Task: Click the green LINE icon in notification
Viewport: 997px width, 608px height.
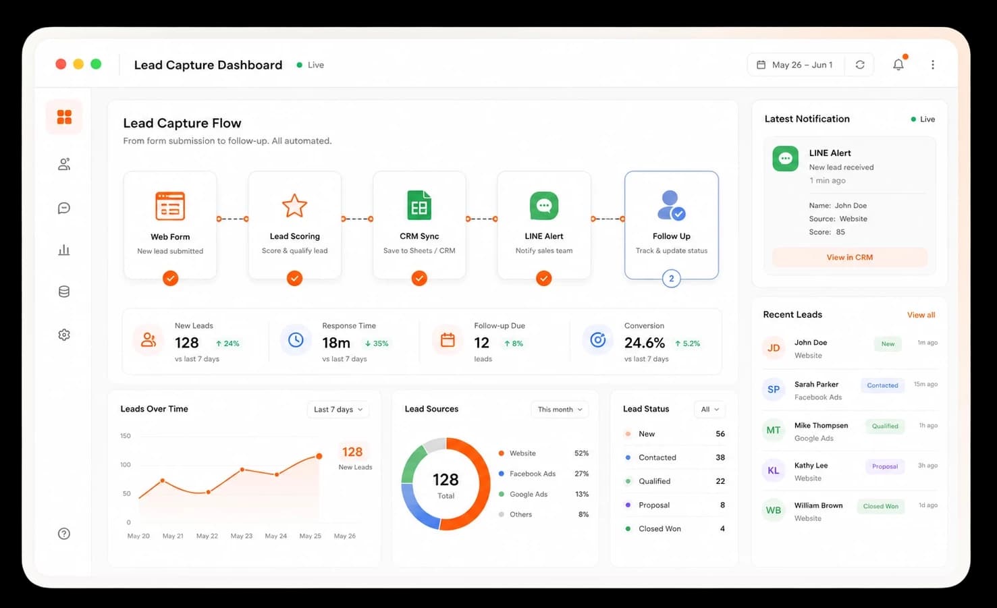Action: (785, 159)
